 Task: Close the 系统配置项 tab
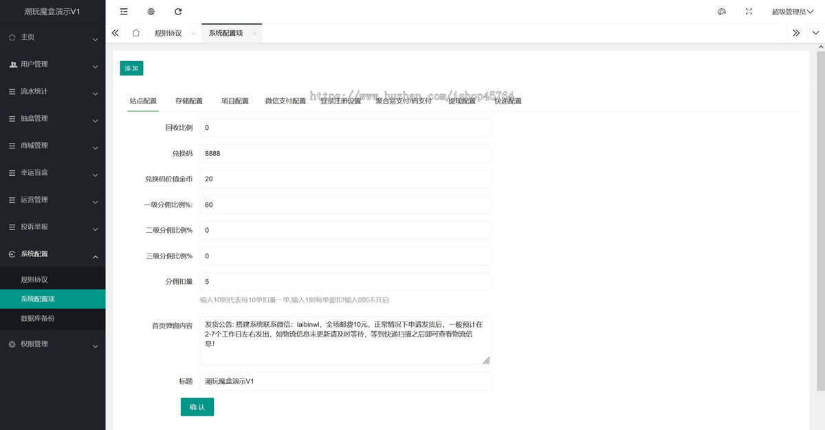254,34
